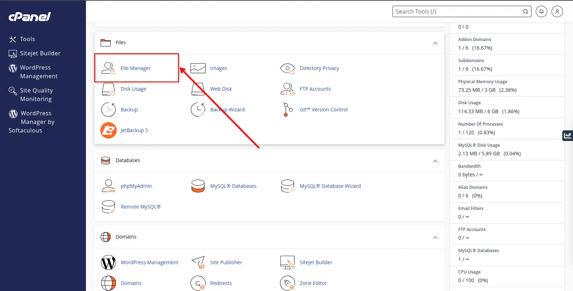Select WordPress Manager by Softaculous
The width and height of the screenshot is (573, 291).
click(x=32, y=122)
